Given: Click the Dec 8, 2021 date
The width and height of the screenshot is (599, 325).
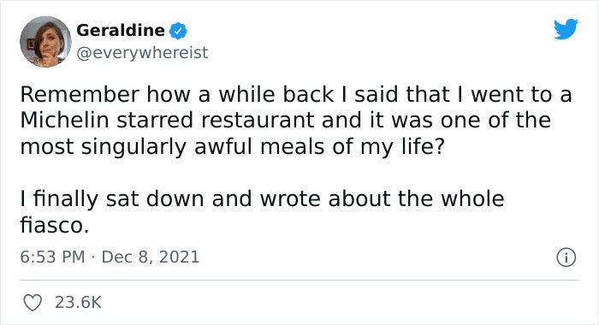Looking at the screenshot, I should pyautogui.click(x=151, y=257).
